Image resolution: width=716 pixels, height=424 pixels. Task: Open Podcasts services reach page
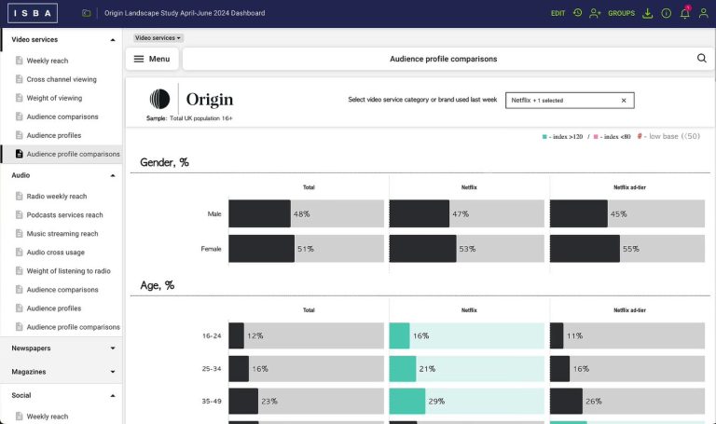click(65, 215)
